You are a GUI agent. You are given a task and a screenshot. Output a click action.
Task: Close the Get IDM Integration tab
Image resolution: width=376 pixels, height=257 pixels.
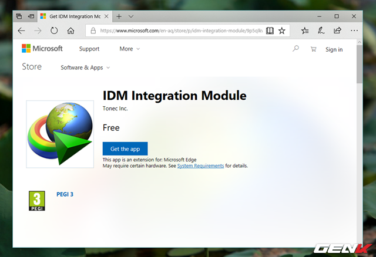(x=106, y=16)
